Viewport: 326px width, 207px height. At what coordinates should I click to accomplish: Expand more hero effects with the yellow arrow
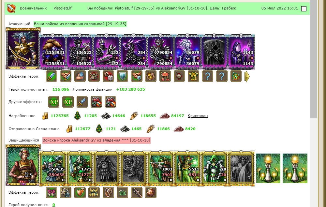click(x=247, y=77)
